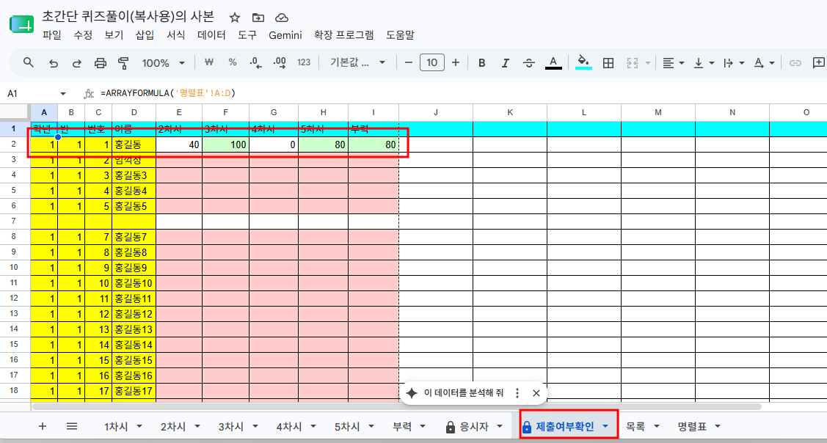The image size is (827, 443).
Task: Star this document
Action: 235,18
